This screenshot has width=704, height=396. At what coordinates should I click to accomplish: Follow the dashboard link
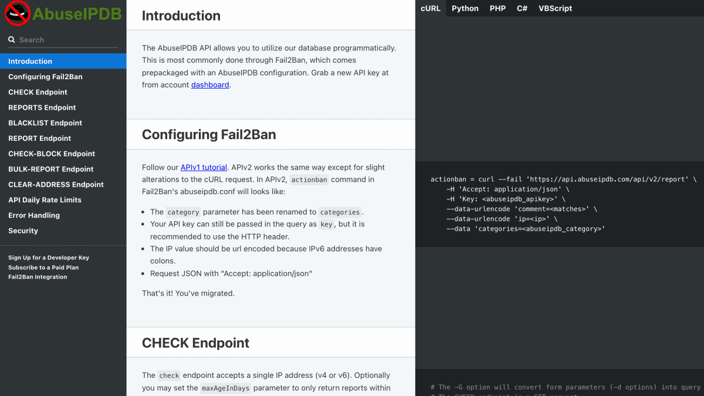click(210, 84)
